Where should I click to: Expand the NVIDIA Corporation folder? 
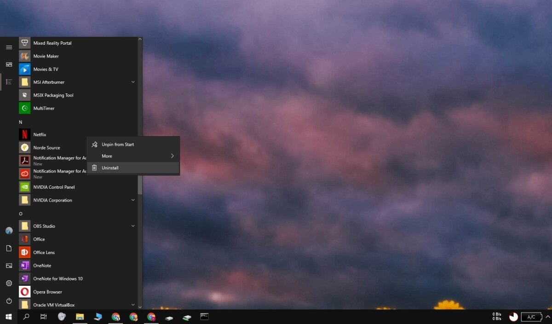[133, 200]
